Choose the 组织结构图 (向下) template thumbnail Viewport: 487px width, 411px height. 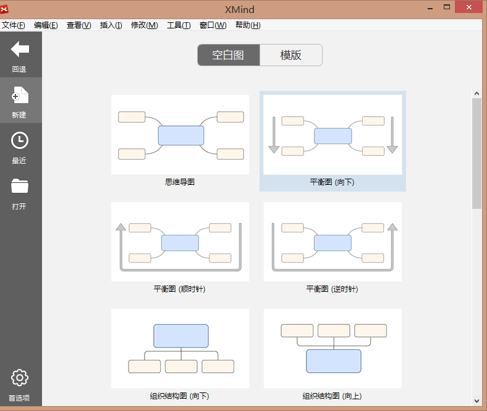pos(180,349)
